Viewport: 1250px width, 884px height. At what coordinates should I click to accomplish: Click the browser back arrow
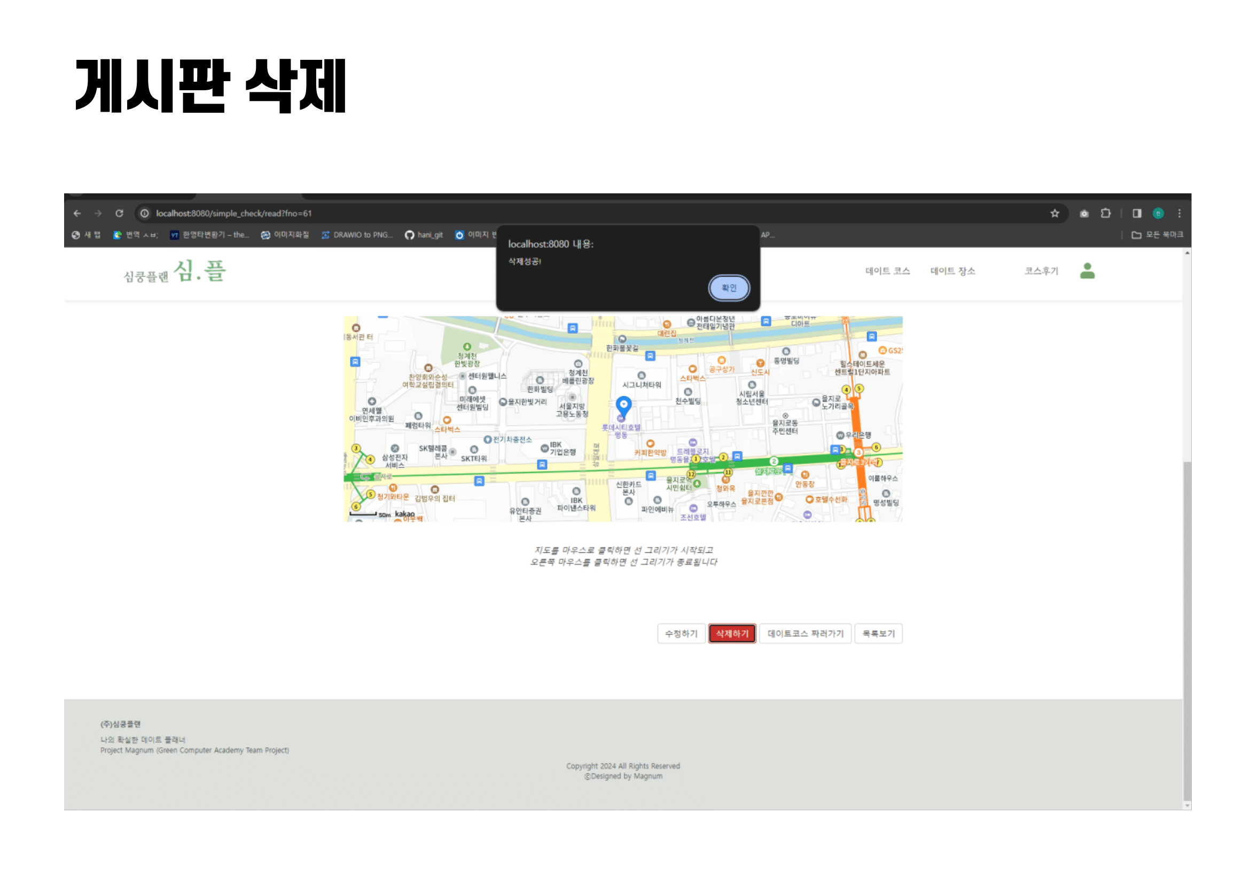(77, 213)
